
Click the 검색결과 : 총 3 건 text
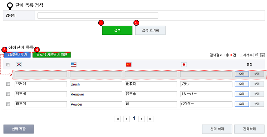[223, 55]
